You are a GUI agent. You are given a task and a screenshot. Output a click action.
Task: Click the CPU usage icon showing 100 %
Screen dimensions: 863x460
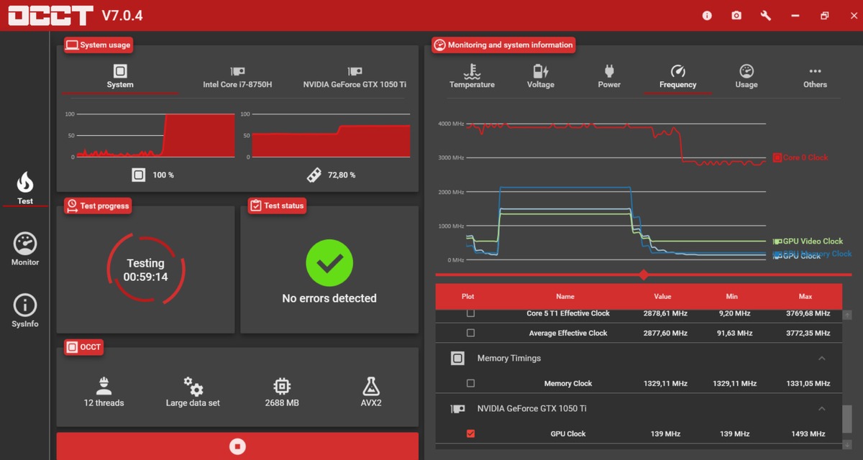tap(139, 175)
